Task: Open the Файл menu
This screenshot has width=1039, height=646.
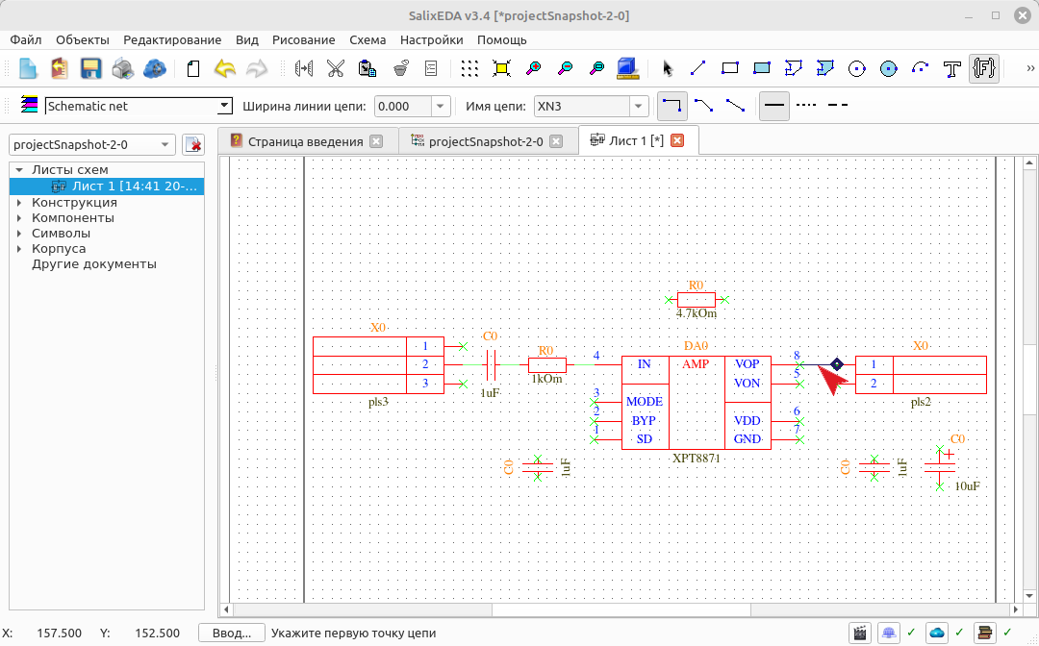Action: pos(26,39)
